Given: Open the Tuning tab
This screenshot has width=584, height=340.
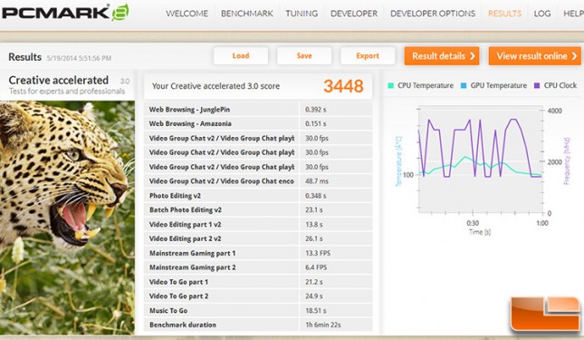Looking at the screenshot, I should [x=302, y=14].
